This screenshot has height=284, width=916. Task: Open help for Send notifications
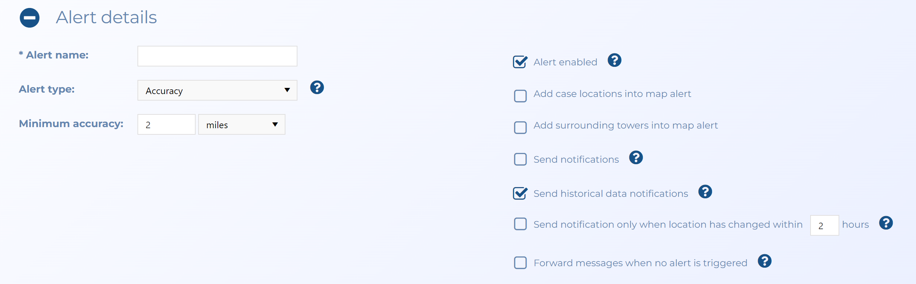pos(636,158)
